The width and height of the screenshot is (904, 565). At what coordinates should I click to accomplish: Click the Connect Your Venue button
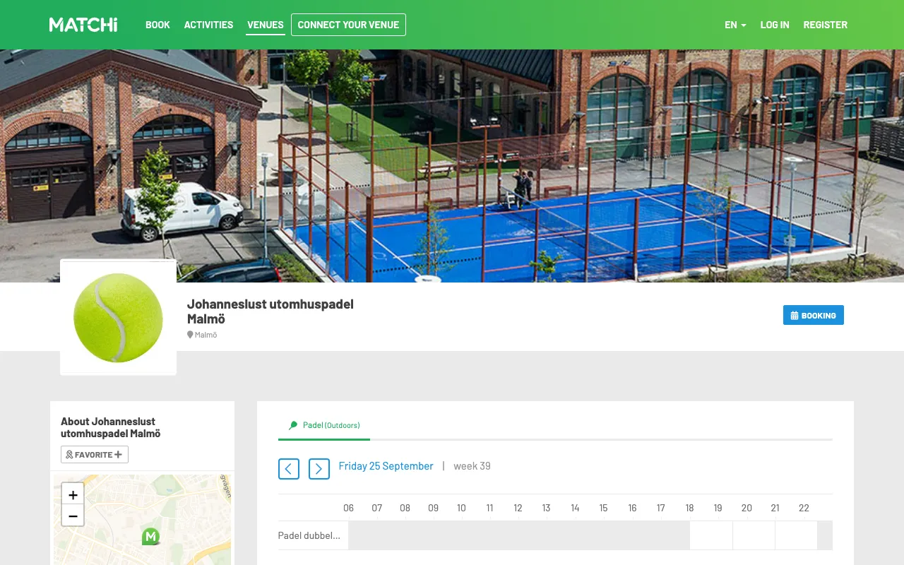(x=348, y=25)
